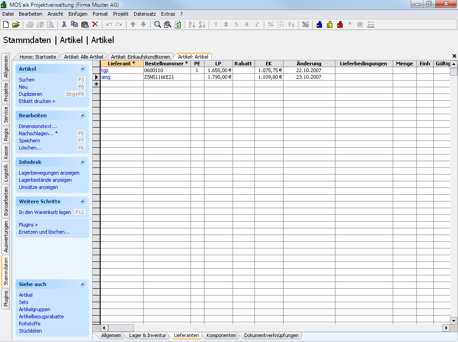Select the Projekte vertical side tab
Viewport: 458px width, 342px height.
[6, 92]
